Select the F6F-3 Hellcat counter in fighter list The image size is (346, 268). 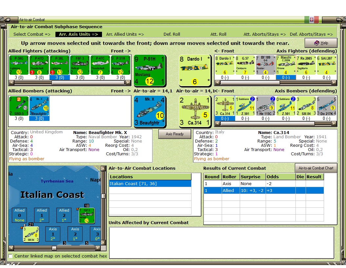point(80,65)
